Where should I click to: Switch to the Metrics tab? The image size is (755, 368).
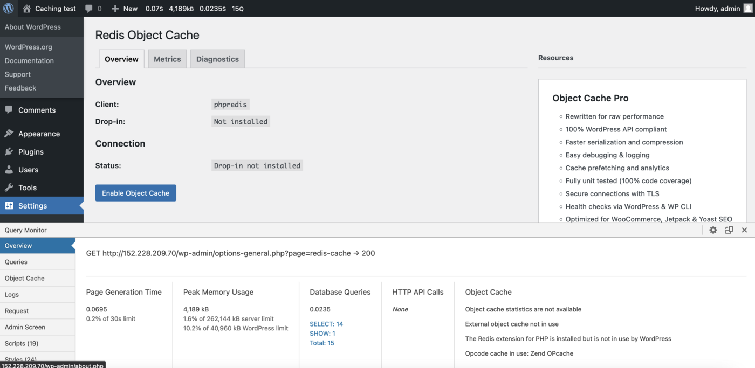(167, 59)
